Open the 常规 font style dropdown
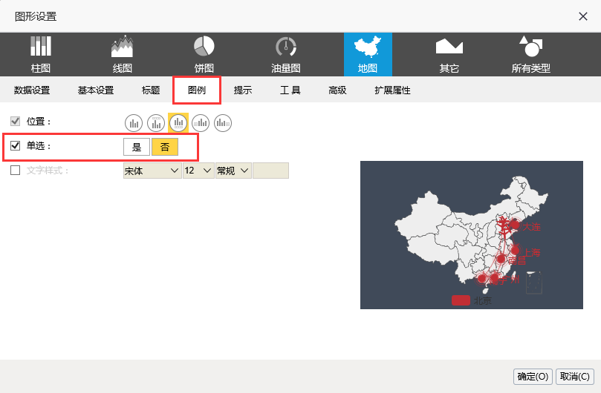 tap(233, 171)
